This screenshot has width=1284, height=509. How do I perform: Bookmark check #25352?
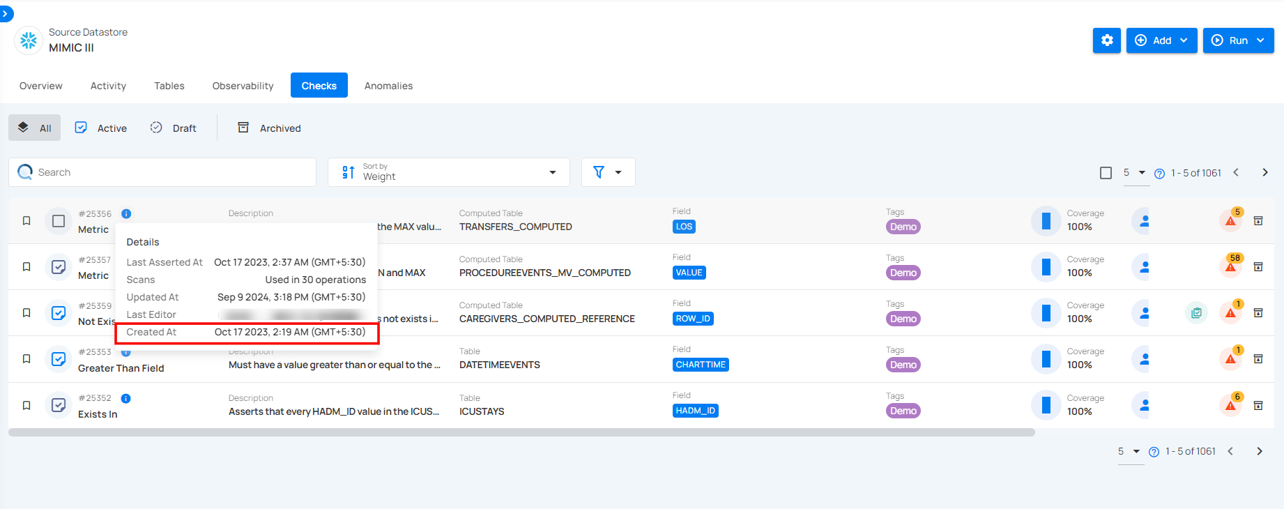[x=26, y=405]
